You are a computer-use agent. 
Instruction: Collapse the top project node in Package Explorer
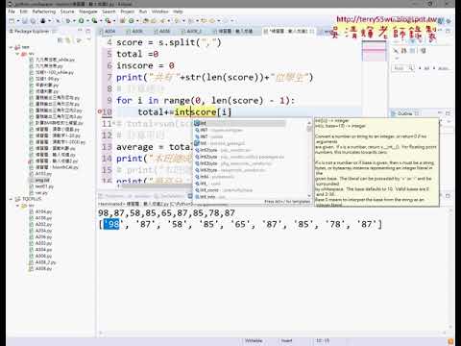click(12, 47)
